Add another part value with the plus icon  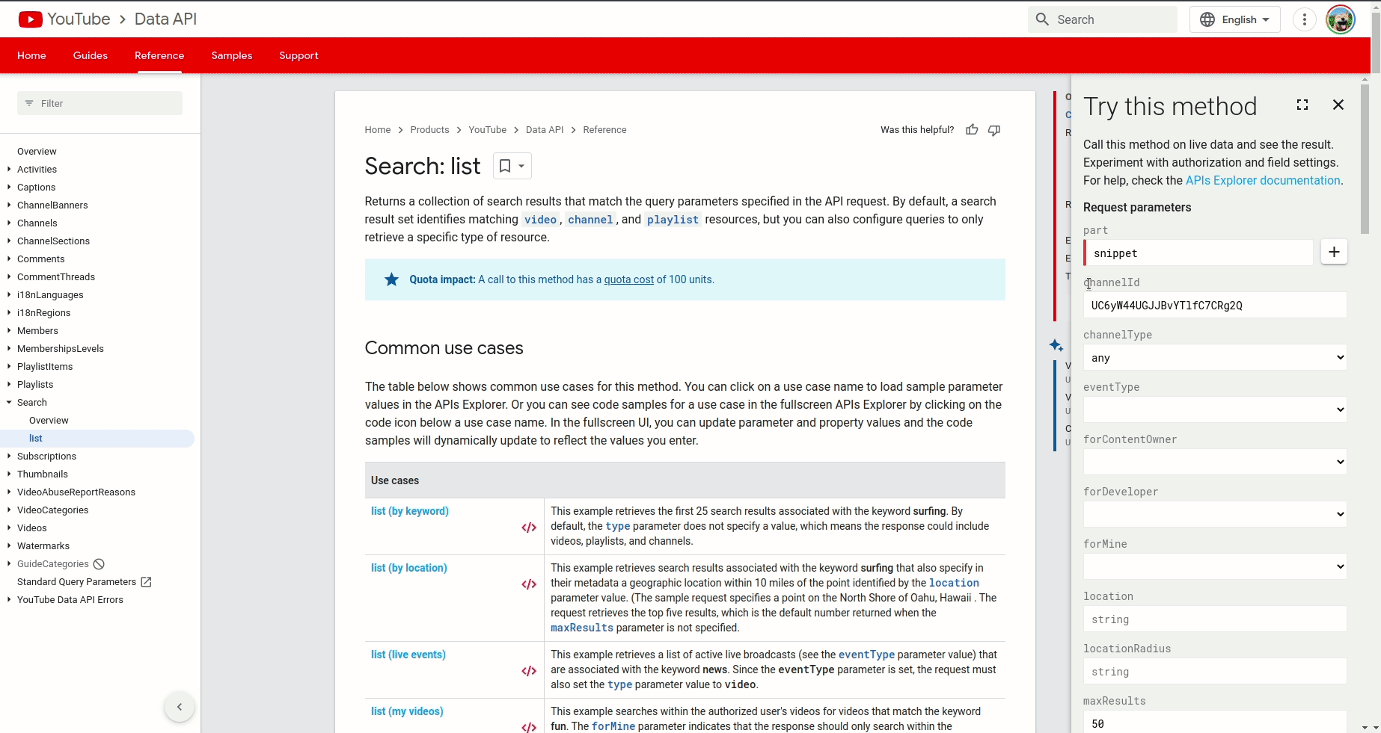click(x=1334, y=252)
